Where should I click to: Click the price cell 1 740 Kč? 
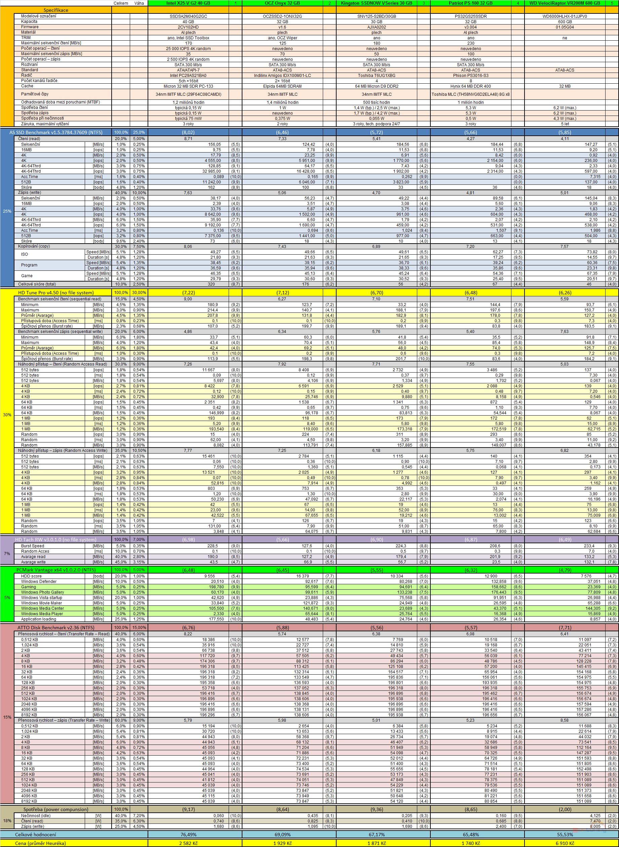coord(471,843)
